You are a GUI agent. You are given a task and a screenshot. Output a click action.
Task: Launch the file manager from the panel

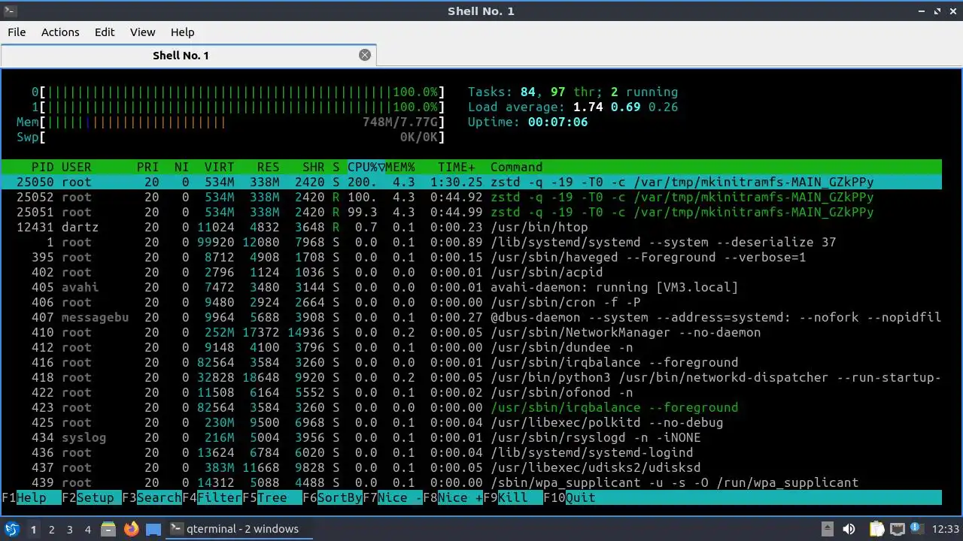tap(108, 529)
